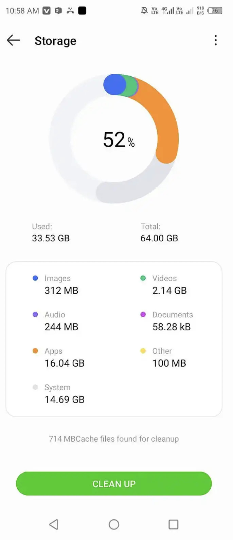Tap the back arrow icon
Image resolution: width=233 pixels, height=540 pixels.
[x=14, y=40]
